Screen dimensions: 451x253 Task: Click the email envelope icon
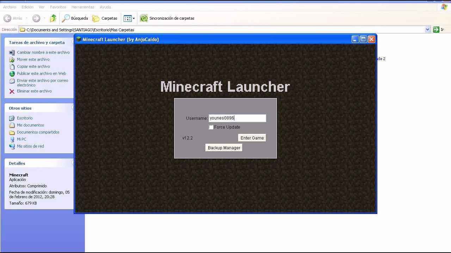pos(12,81)
